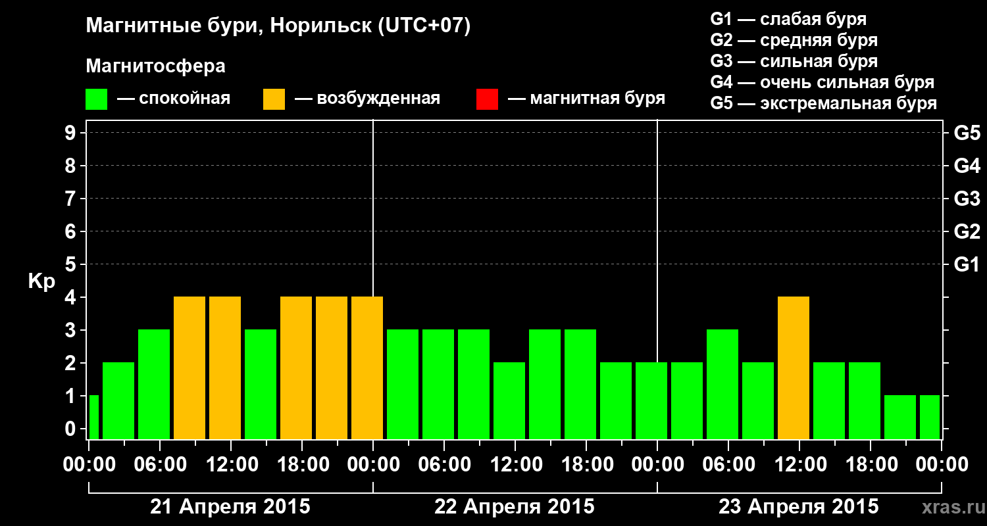Select the 23 April 04:00–07:00 green Kp 3 bar

click(722, 384)
